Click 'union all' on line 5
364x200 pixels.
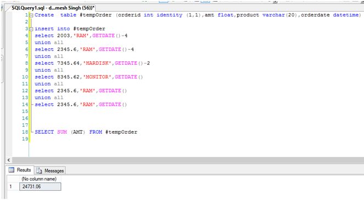pyautogui.click(x=49, y=42)
